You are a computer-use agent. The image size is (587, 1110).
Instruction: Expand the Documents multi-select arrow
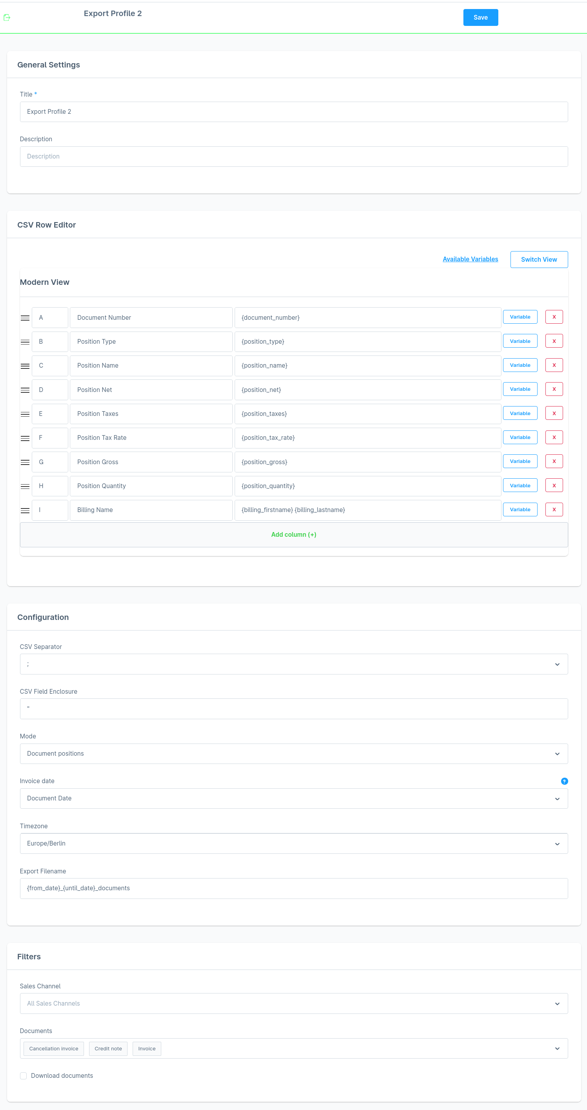[557, 1049]
